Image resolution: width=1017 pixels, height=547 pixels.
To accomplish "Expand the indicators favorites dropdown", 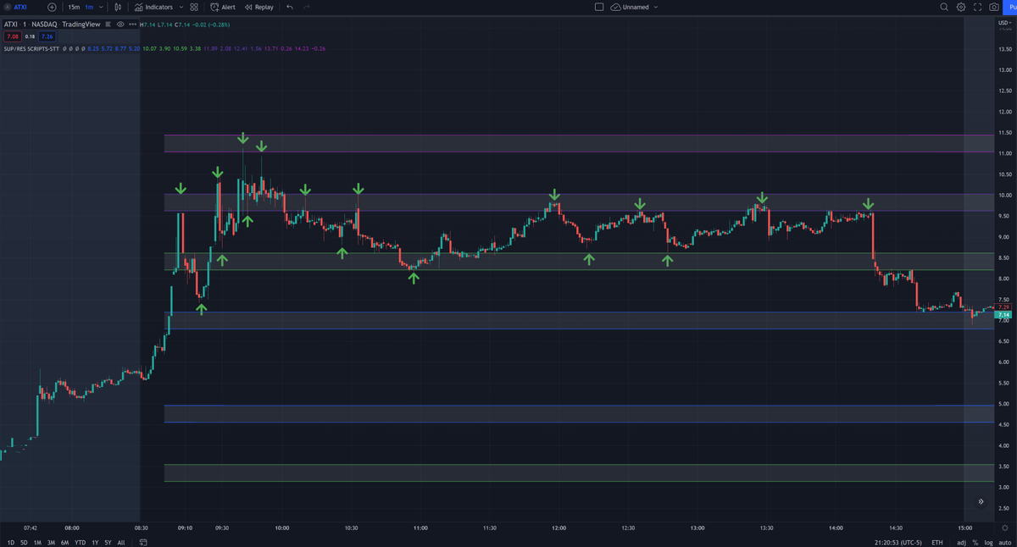I will click(181, 7).
